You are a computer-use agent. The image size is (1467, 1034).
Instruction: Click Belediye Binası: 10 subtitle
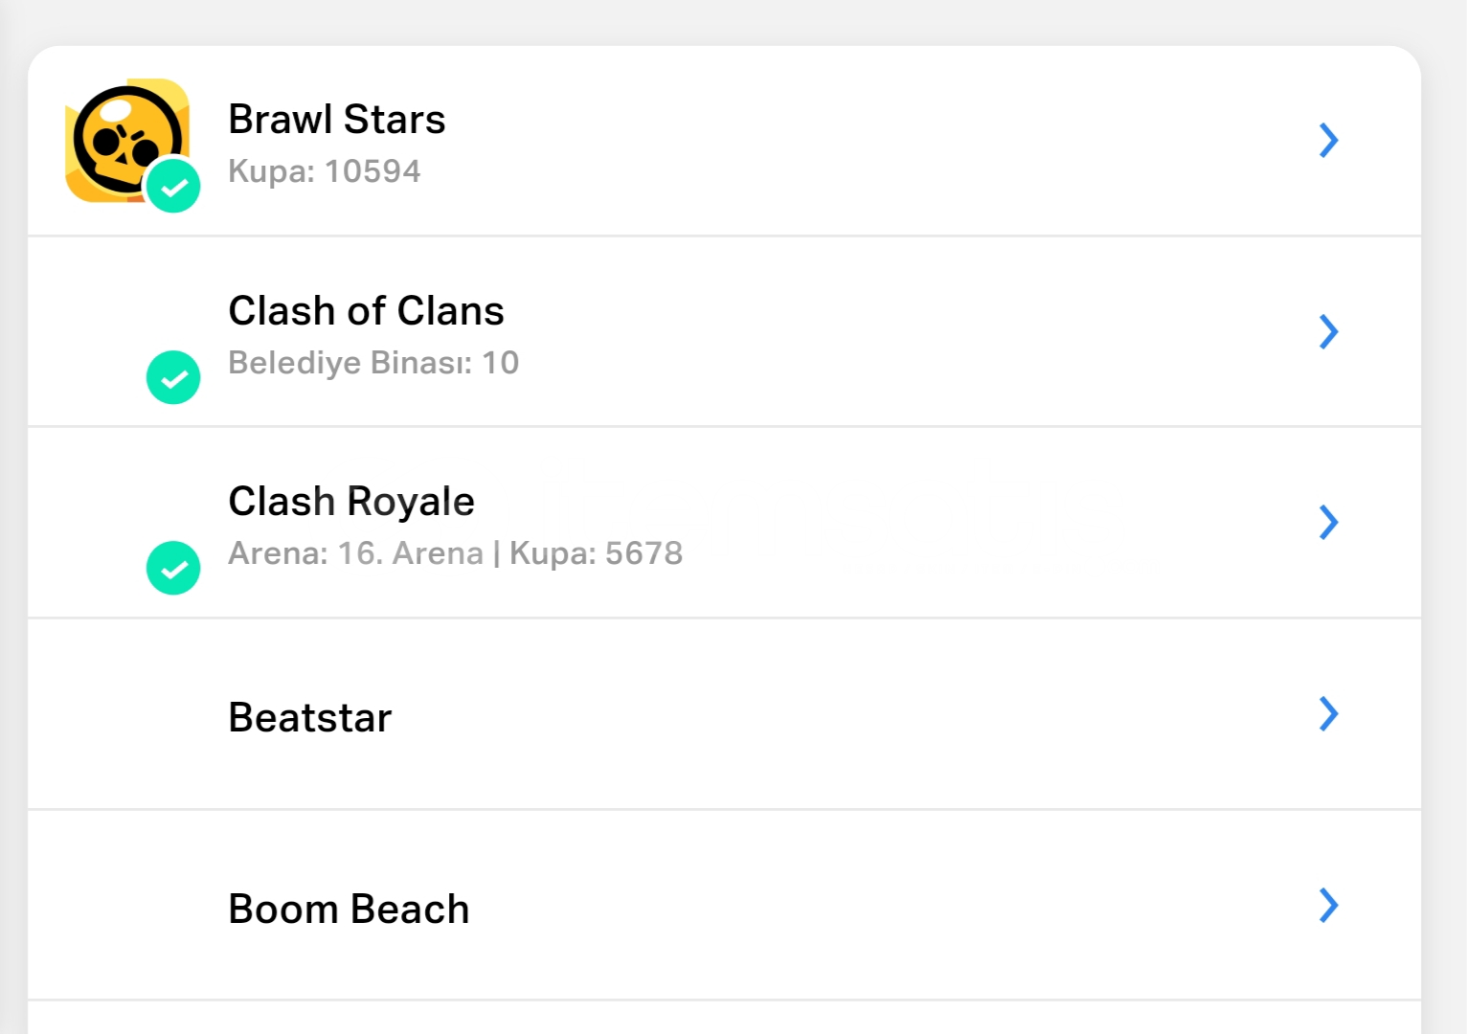pyautogui.click(x=373, y=363)
